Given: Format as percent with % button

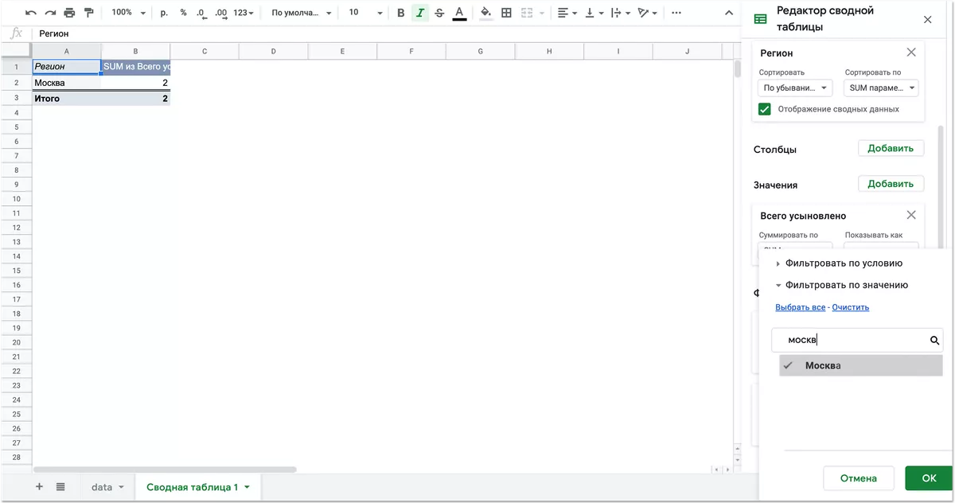Looking at the screenshot, I should click(x=183, y=13).
